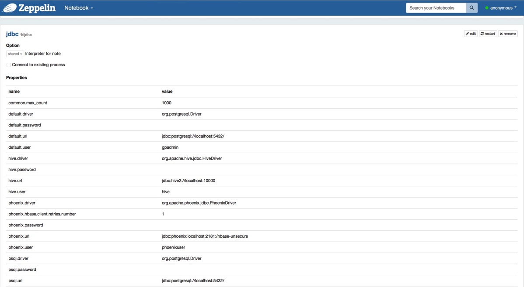Click the edit button for jdbc interpreter
The height and width of the screenshot is (287, 524).
[x=471, y=34]
